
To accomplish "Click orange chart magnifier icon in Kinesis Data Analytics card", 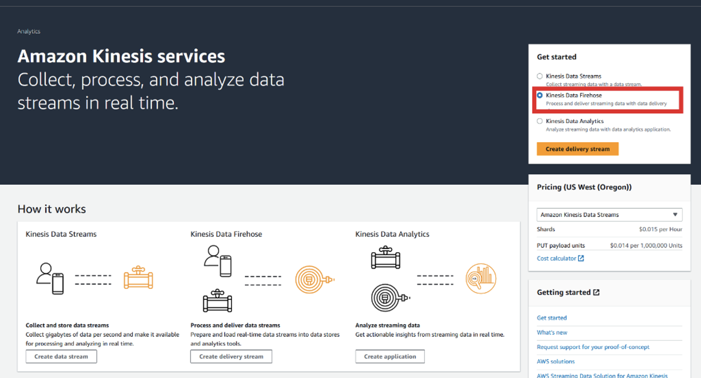I will click(481, 279).
